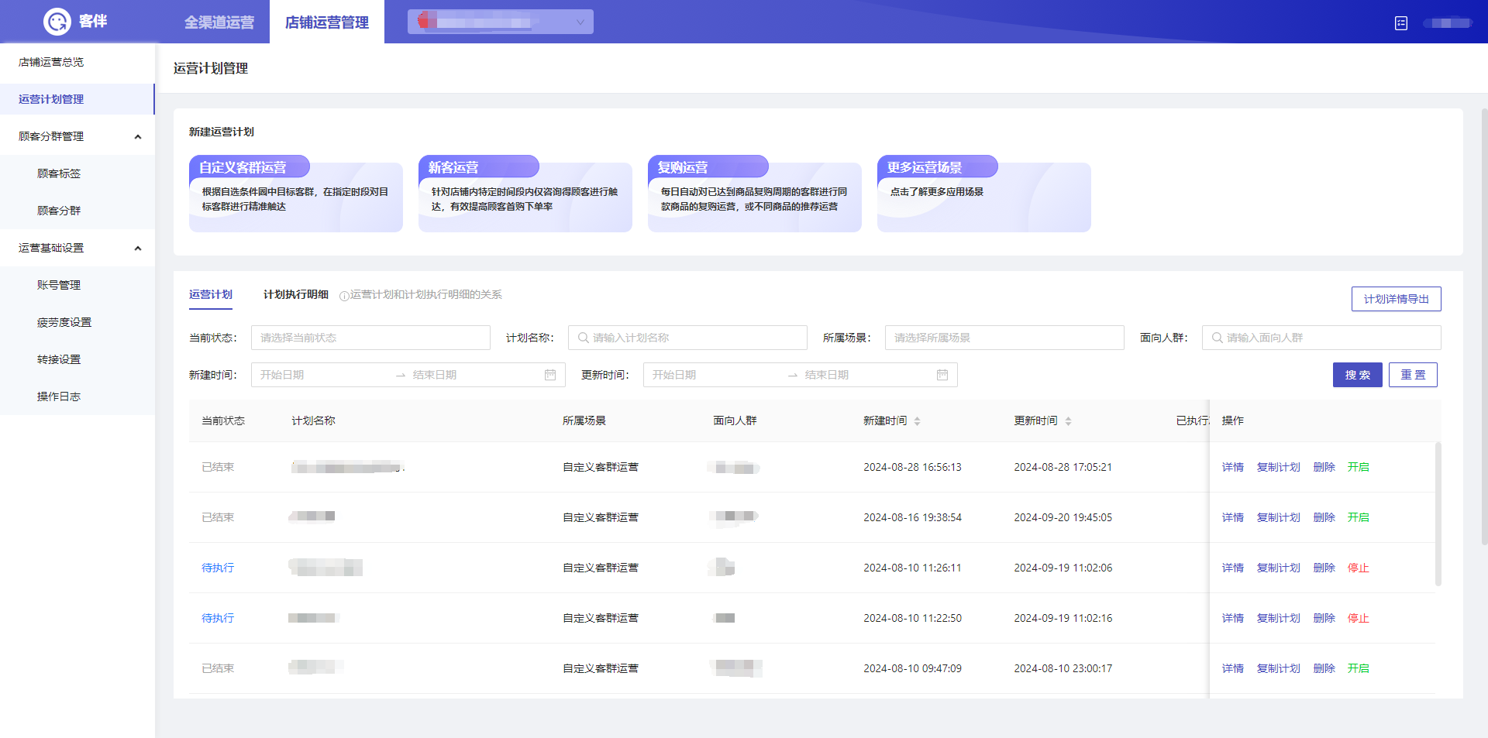The image size is (1488, 738).
Task: Click 开启 for plan created 2024-08-16 19:38:54
Action: tap(1358, 517)
